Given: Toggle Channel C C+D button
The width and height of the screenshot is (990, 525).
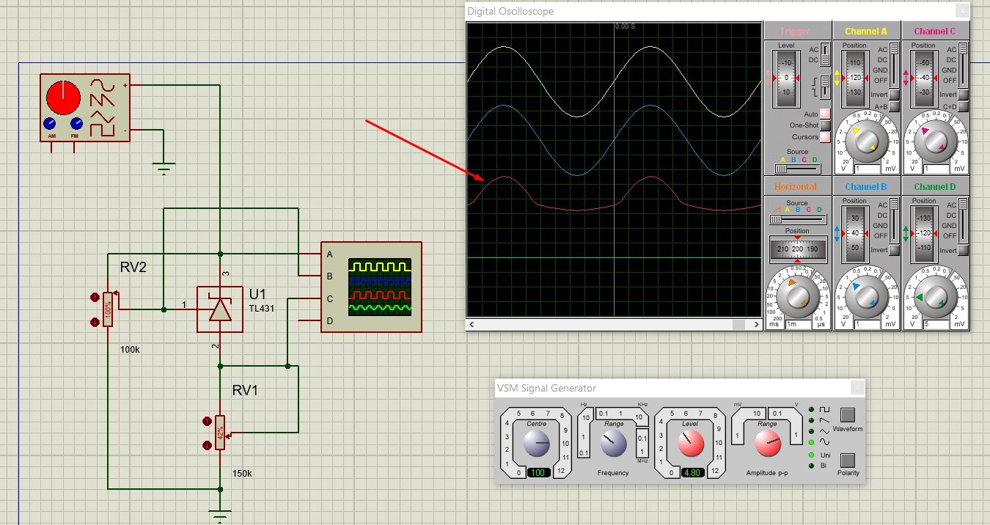Looking at the screenshot, I should coord(963,107).
